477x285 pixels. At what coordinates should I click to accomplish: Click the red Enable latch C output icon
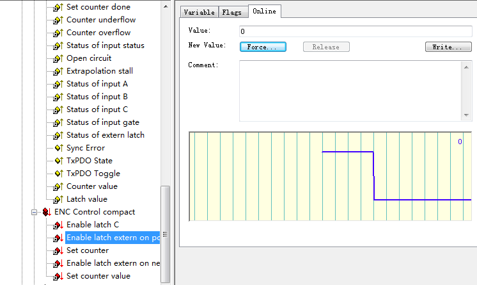pos(58,225)
